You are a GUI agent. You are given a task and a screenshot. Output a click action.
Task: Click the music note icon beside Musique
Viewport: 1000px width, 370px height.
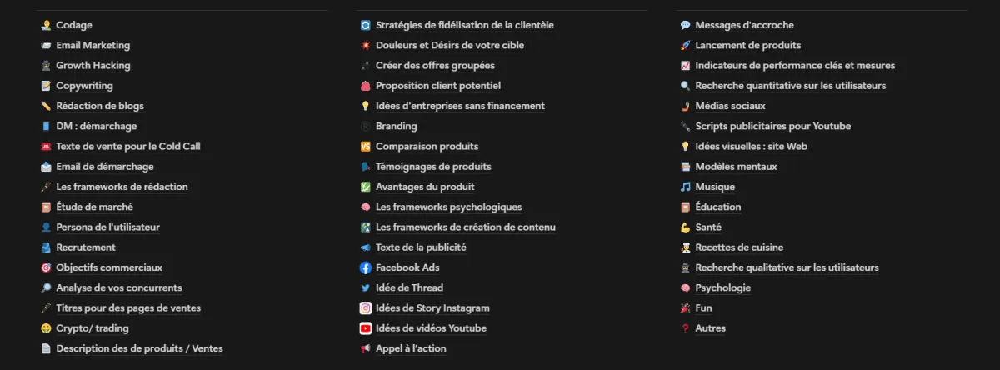point(685,187)
